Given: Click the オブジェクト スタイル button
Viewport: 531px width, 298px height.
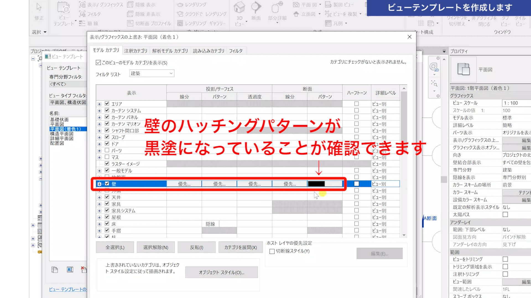Looking at the screenshot, I should 221,272.
